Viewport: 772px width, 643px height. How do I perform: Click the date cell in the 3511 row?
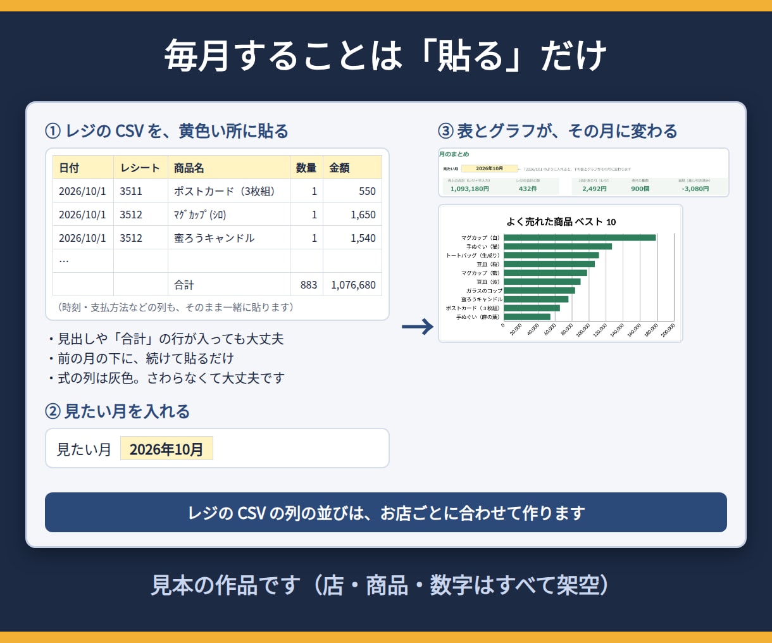click(84, 191)
